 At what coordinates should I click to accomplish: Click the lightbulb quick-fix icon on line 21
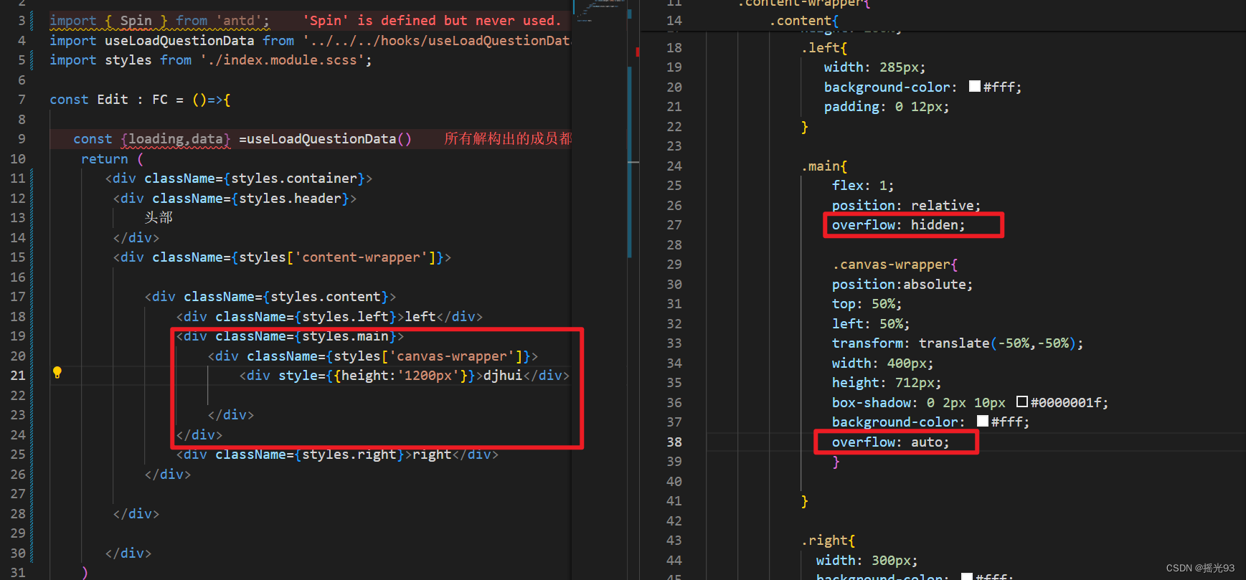[x=57, y=372]
